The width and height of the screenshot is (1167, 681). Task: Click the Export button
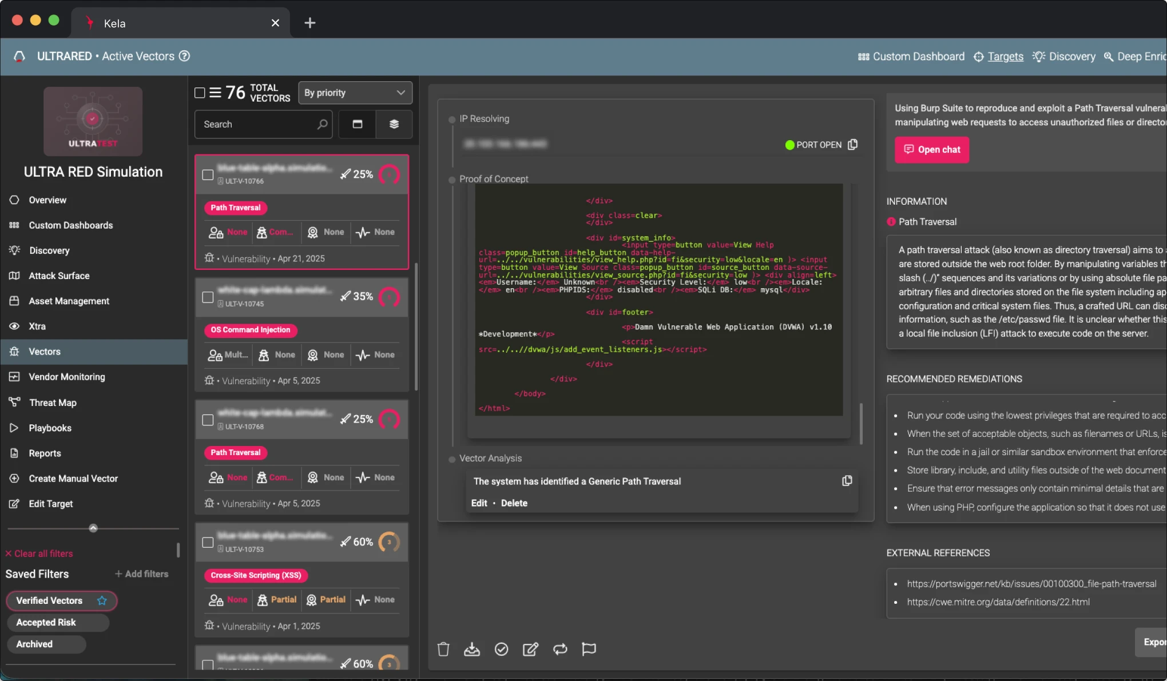[1152, 642]
